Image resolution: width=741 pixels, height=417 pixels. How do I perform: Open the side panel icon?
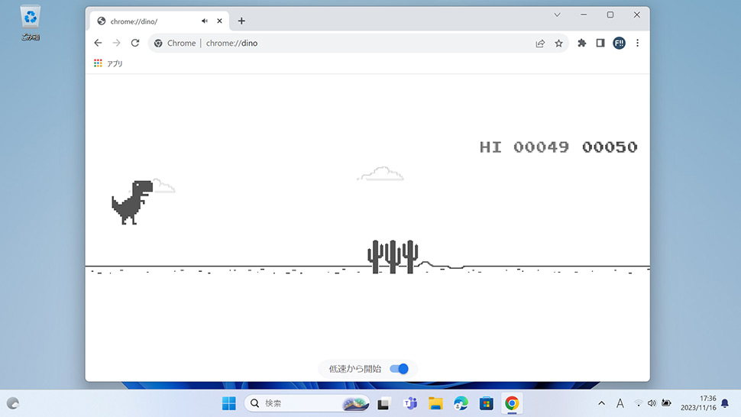click(x=600, y=43)
